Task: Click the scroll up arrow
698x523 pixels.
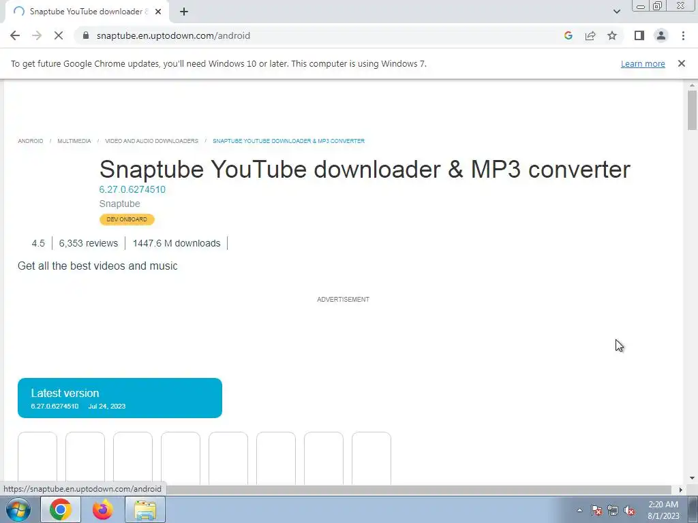Action: (x=692, y=85)
